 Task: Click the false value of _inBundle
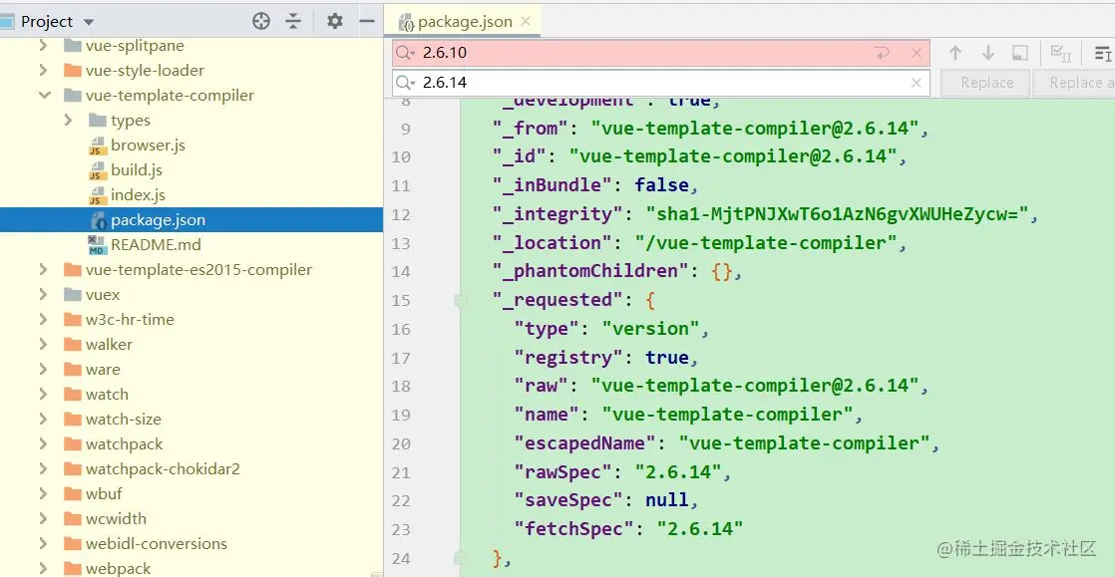click(x=661, y=185)
